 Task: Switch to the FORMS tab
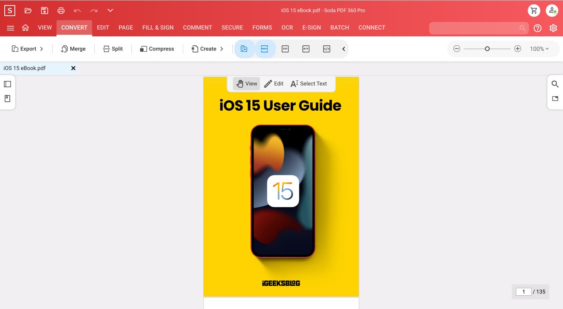[262, 28]
